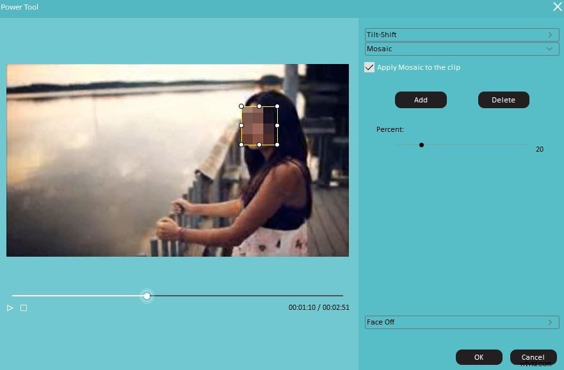
Task: Play the video preview
Action: [10, 308]
